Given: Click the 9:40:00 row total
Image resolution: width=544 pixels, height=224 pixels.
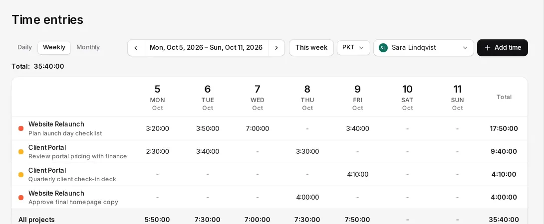Looking at the screenshot, I should pos(504,152).
